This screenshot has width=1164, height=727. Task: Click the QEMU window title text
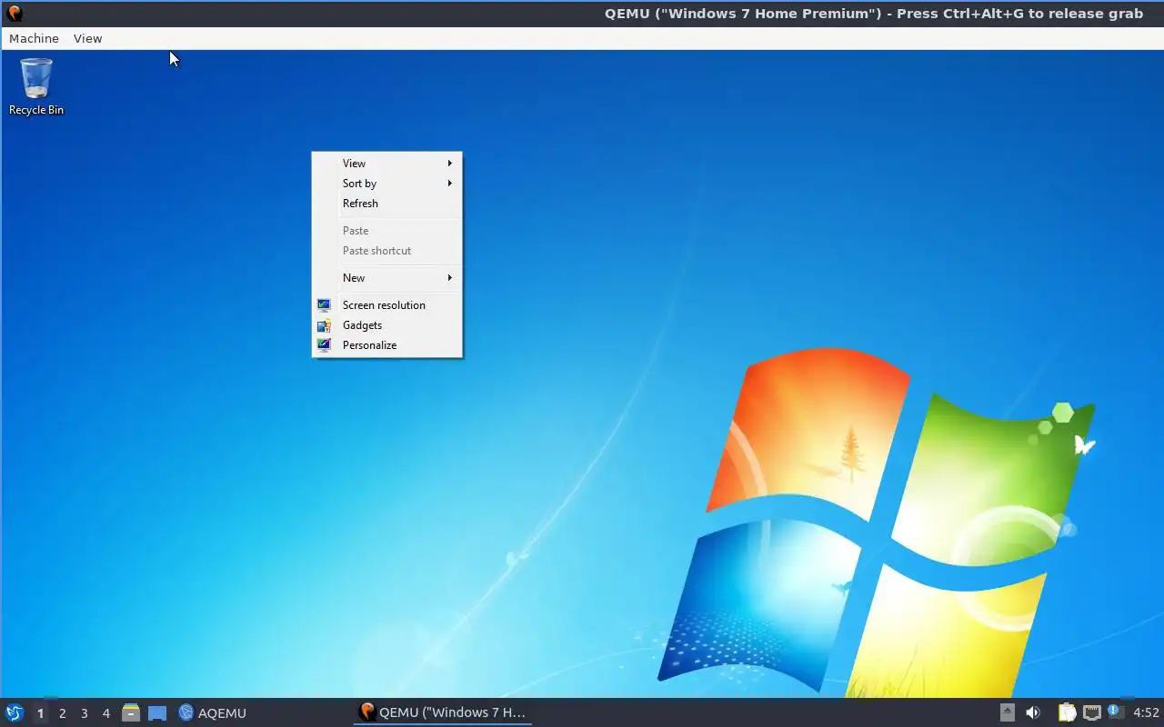(874, 13)
